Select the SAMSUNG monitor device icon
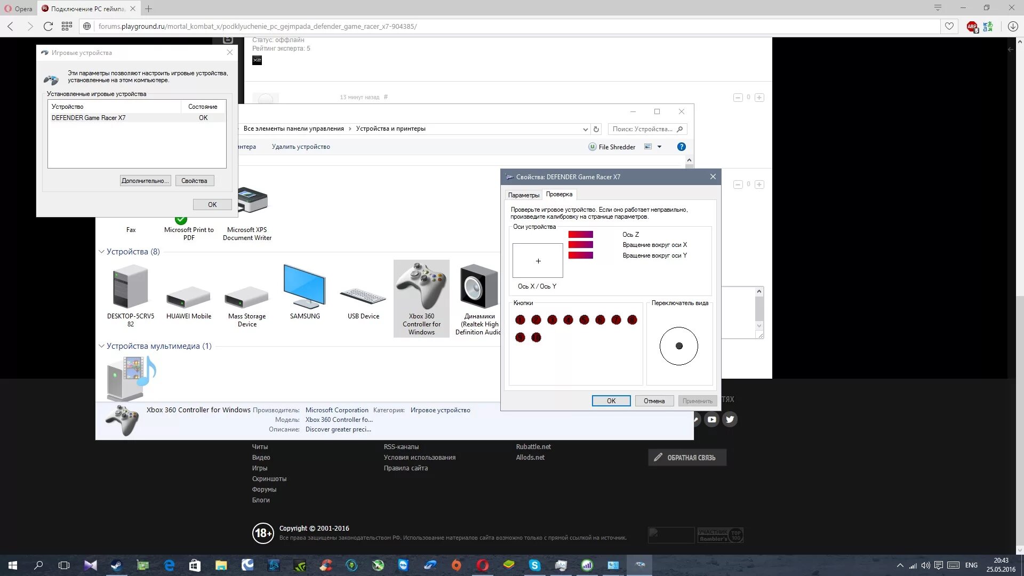1024x576 pixels. coord(305,287)
